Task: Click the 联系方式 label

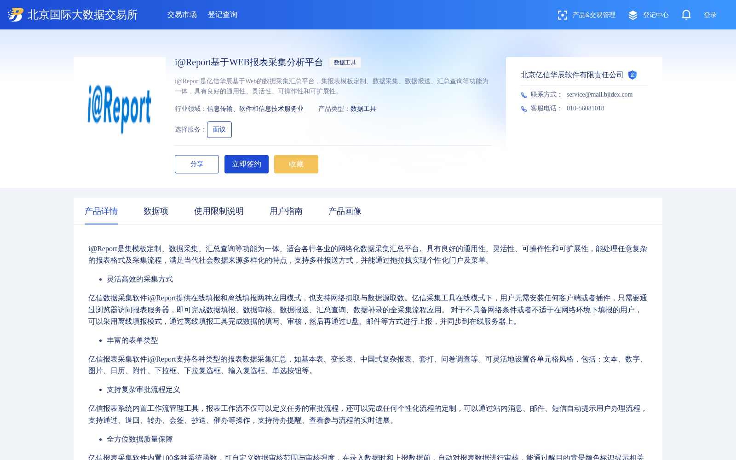Action: click(x=546, y=95)
